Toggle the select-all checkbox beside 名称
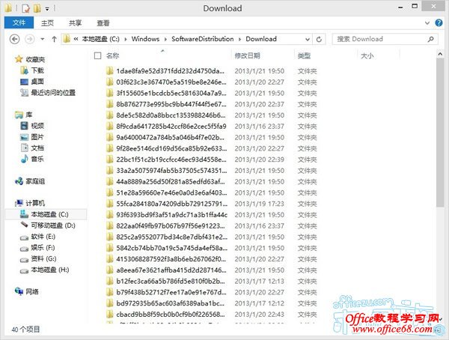 click(x=97, y=55)
